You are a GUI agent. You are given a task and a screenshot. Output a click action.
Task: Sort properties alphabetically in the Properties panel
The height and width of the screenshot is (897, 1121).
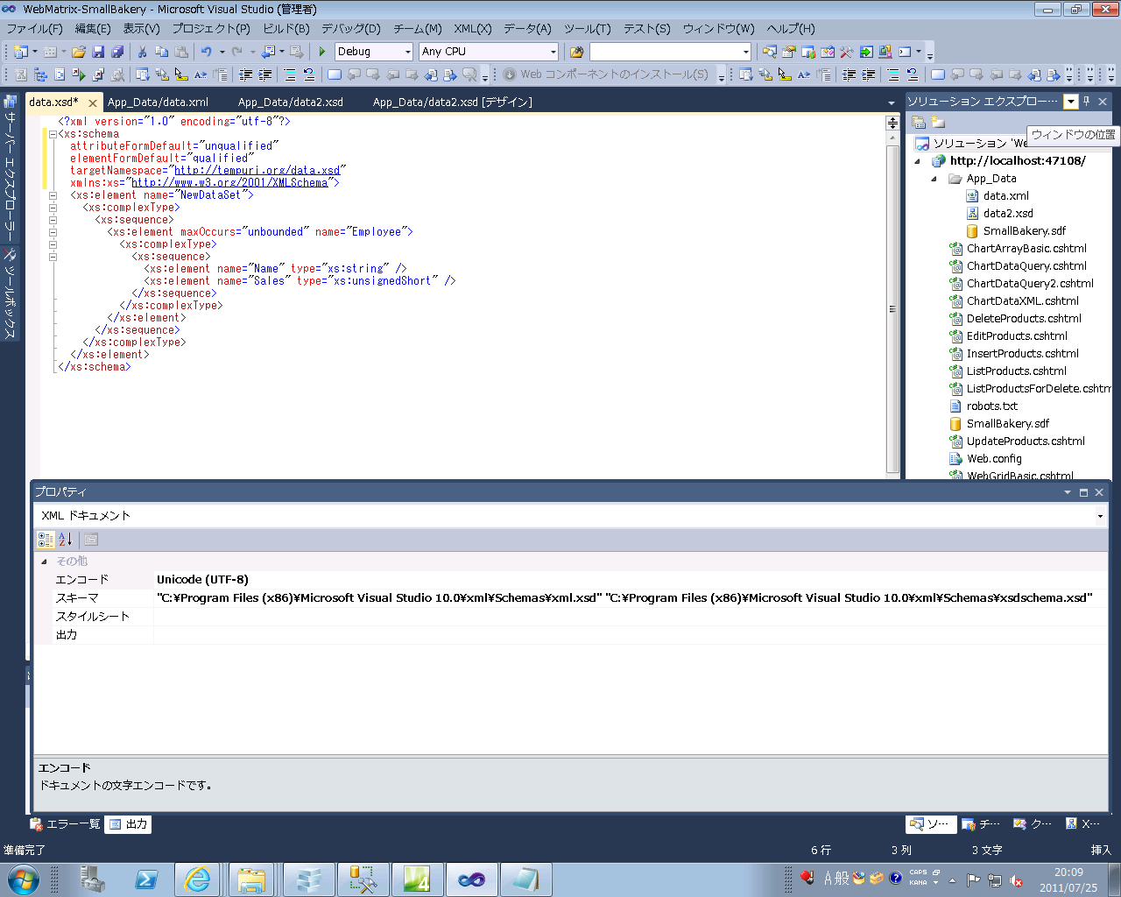click(x=64, y=540)
